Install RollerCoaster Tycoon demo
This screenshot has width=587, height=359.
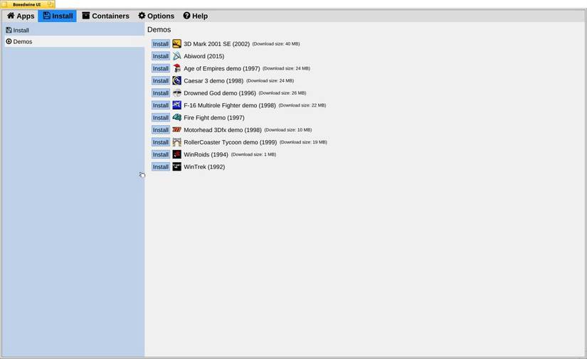(x=161, y=142)
